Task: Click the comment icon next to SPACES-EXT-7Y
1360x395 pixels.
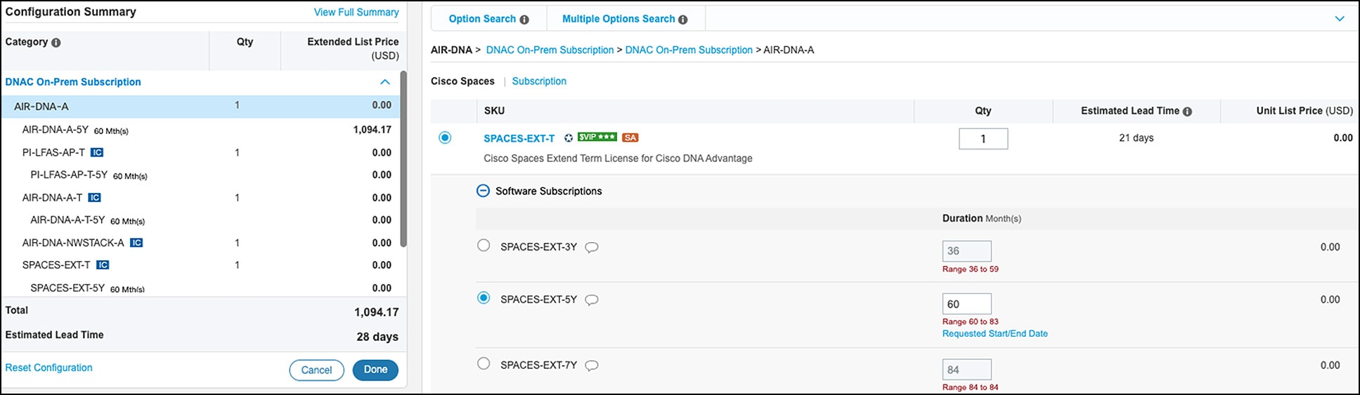Action: click(592, 366)
